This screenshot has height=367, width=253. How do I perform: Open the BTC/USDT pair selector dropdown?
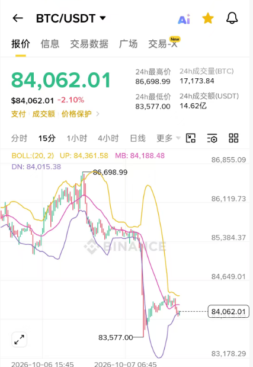[71, 18]
